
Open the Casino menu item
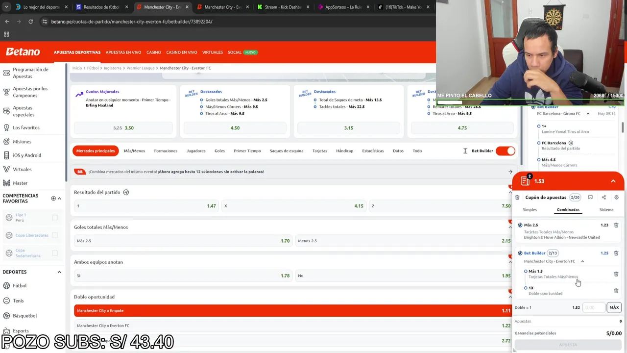coord(153,52)
